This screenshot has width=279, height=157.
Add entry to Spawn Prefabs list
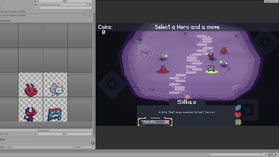coord(90,11)
